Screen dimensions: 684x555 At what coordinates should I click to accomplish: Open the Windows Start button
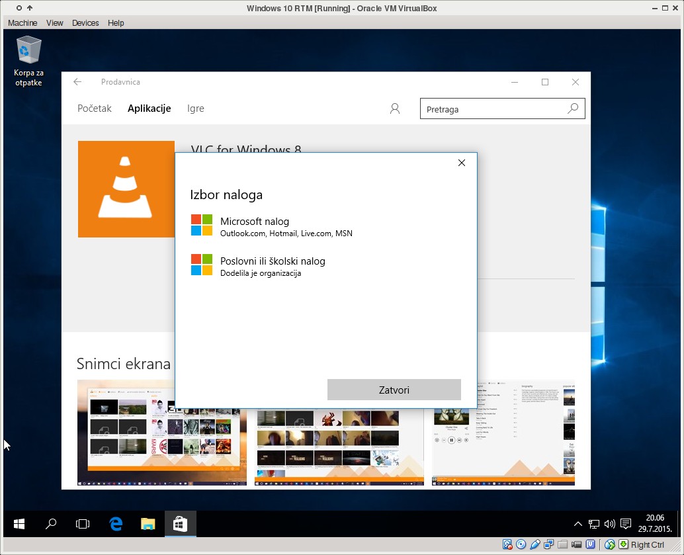[19, 524]
